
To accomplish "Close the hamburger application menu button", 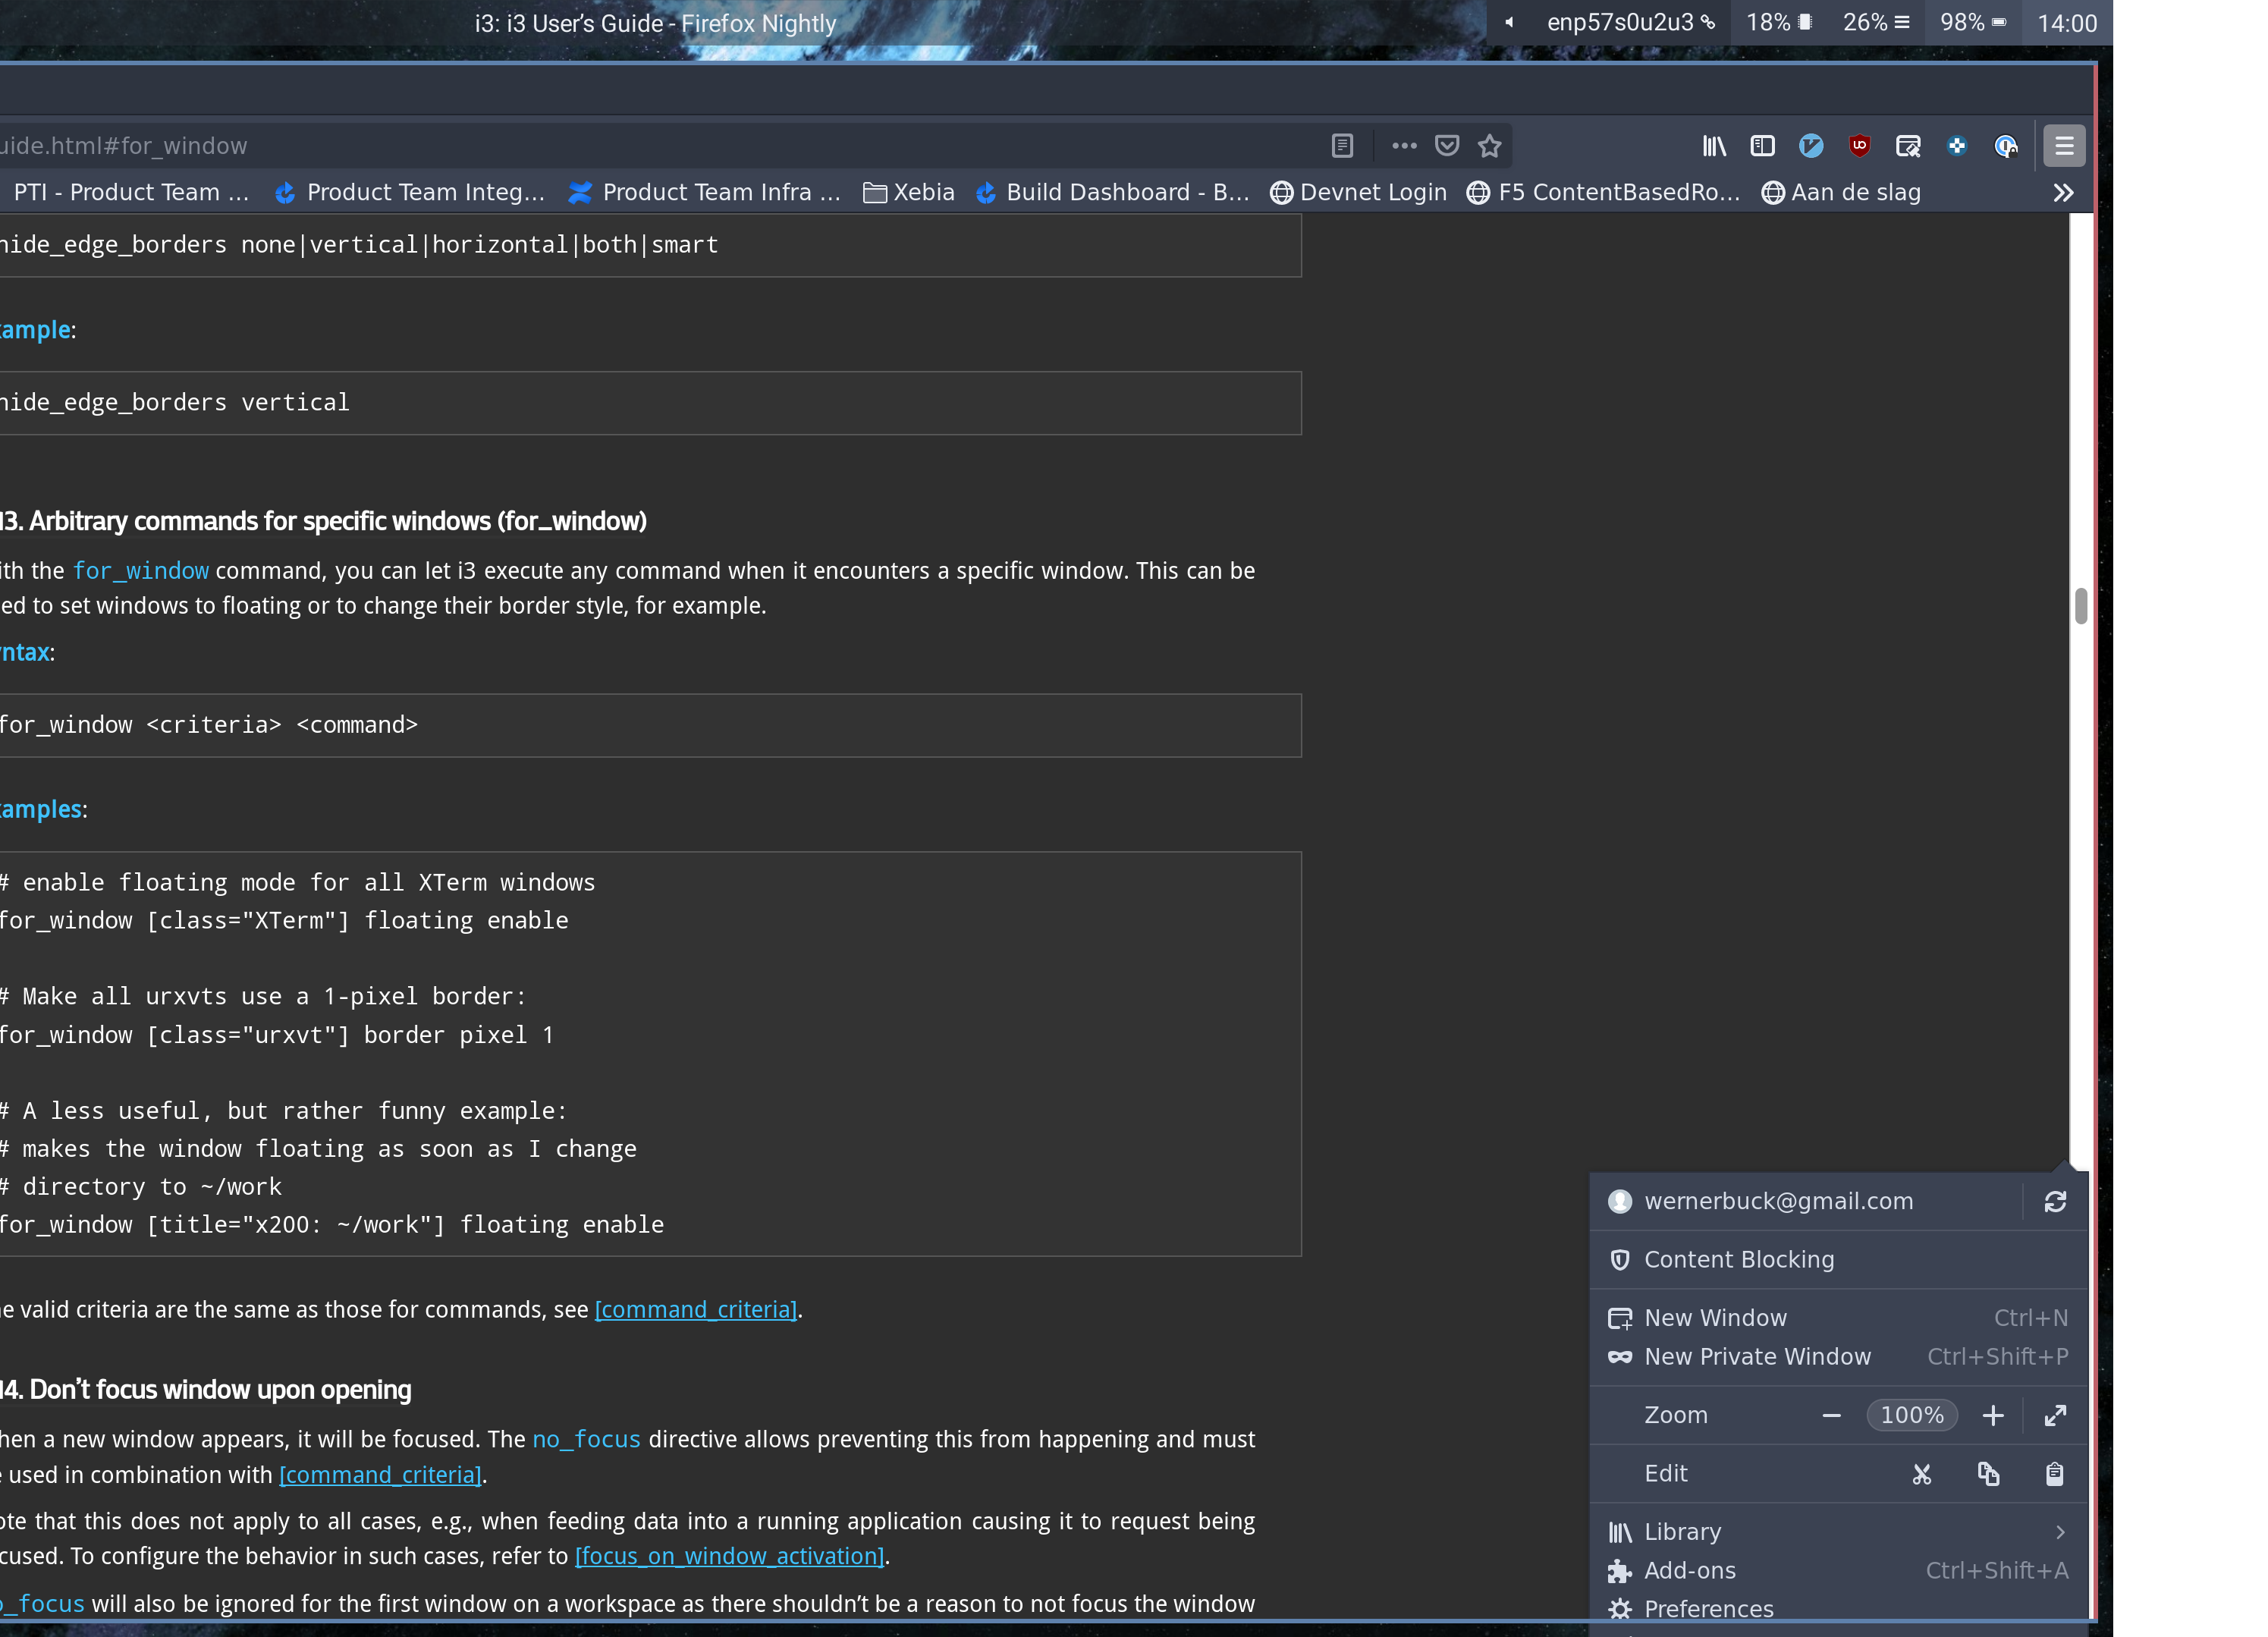I will point(2064,146).
